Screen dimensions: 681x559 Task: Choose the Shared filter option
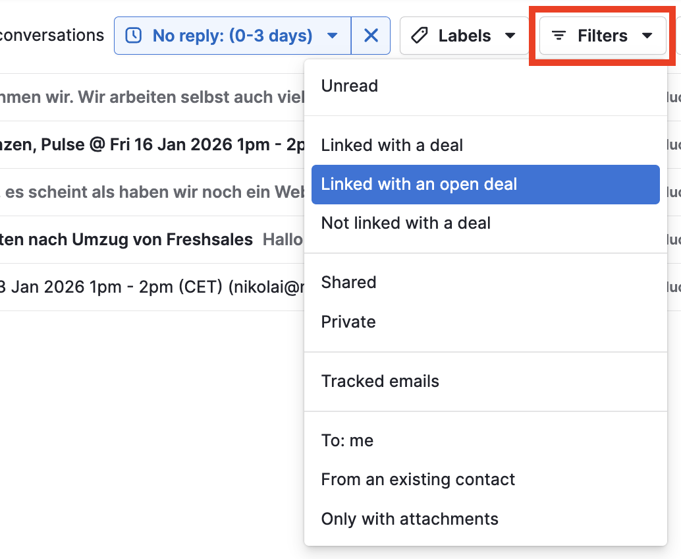click(348, 282)
